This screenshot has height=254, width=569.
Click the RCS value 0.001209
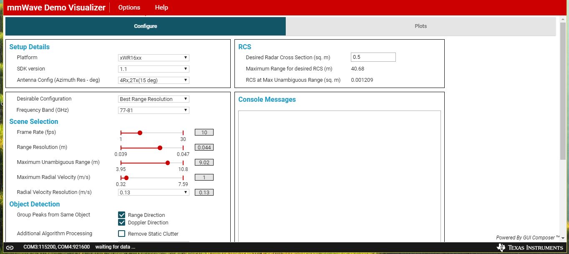point(362,80)
